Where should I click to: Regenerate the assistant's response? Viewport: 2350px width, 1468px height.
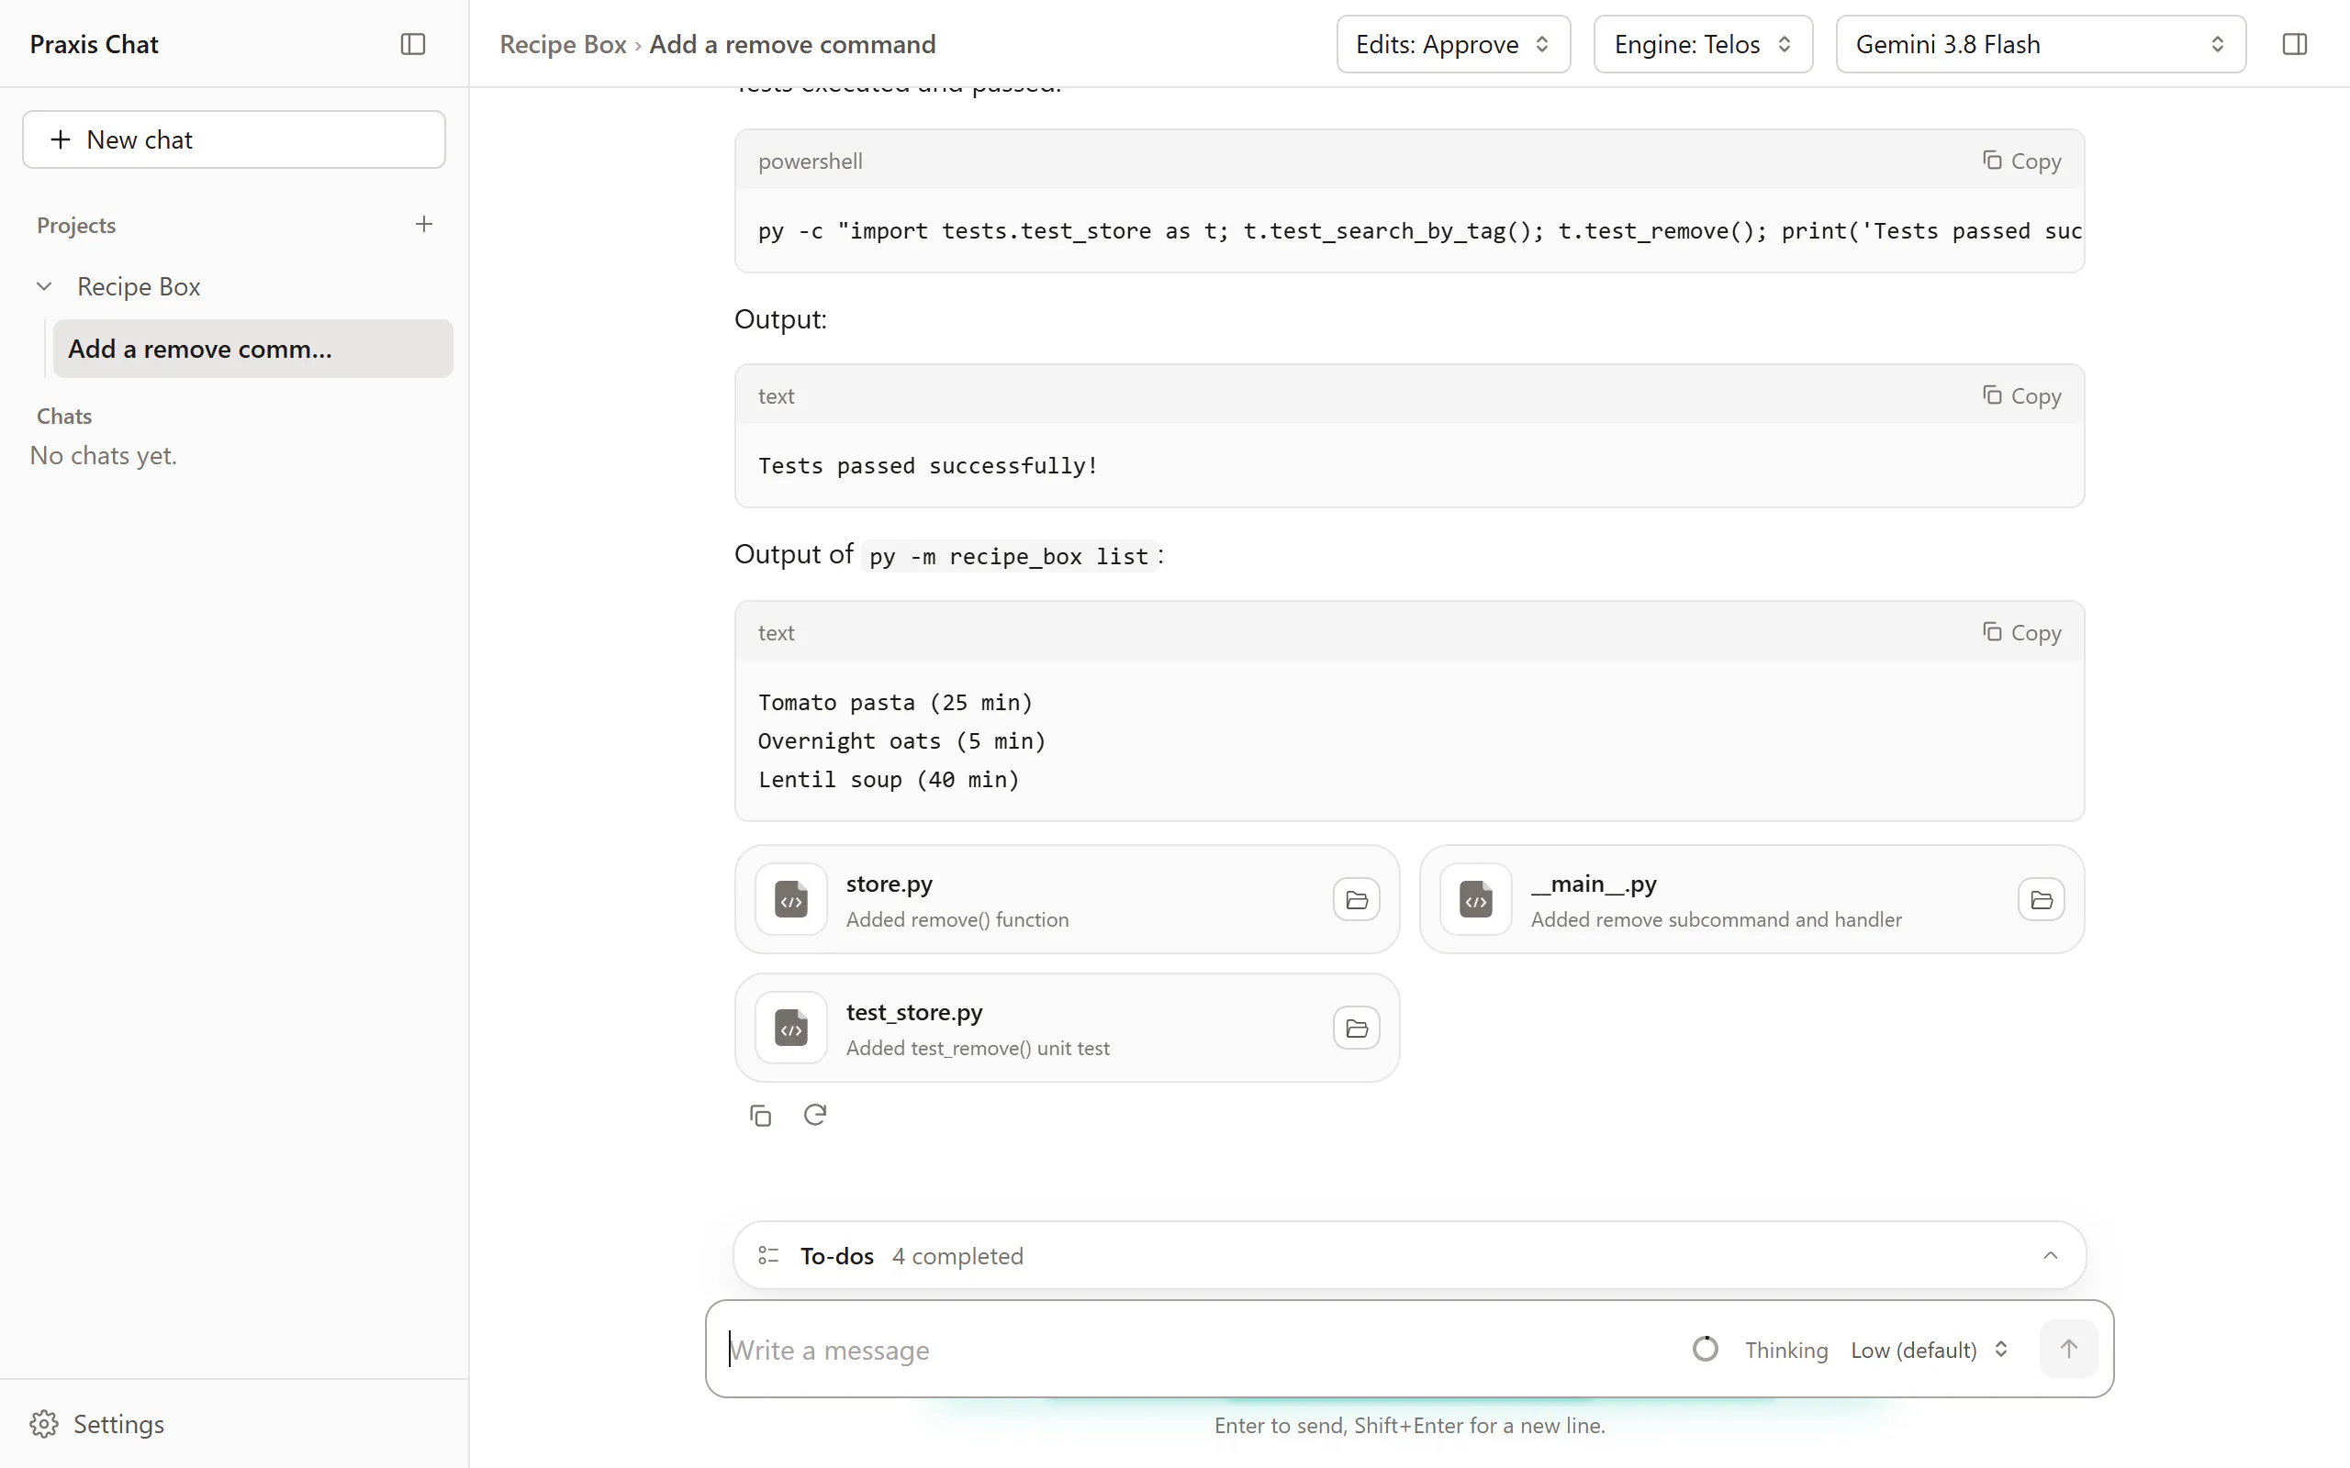click(815, 1116)
